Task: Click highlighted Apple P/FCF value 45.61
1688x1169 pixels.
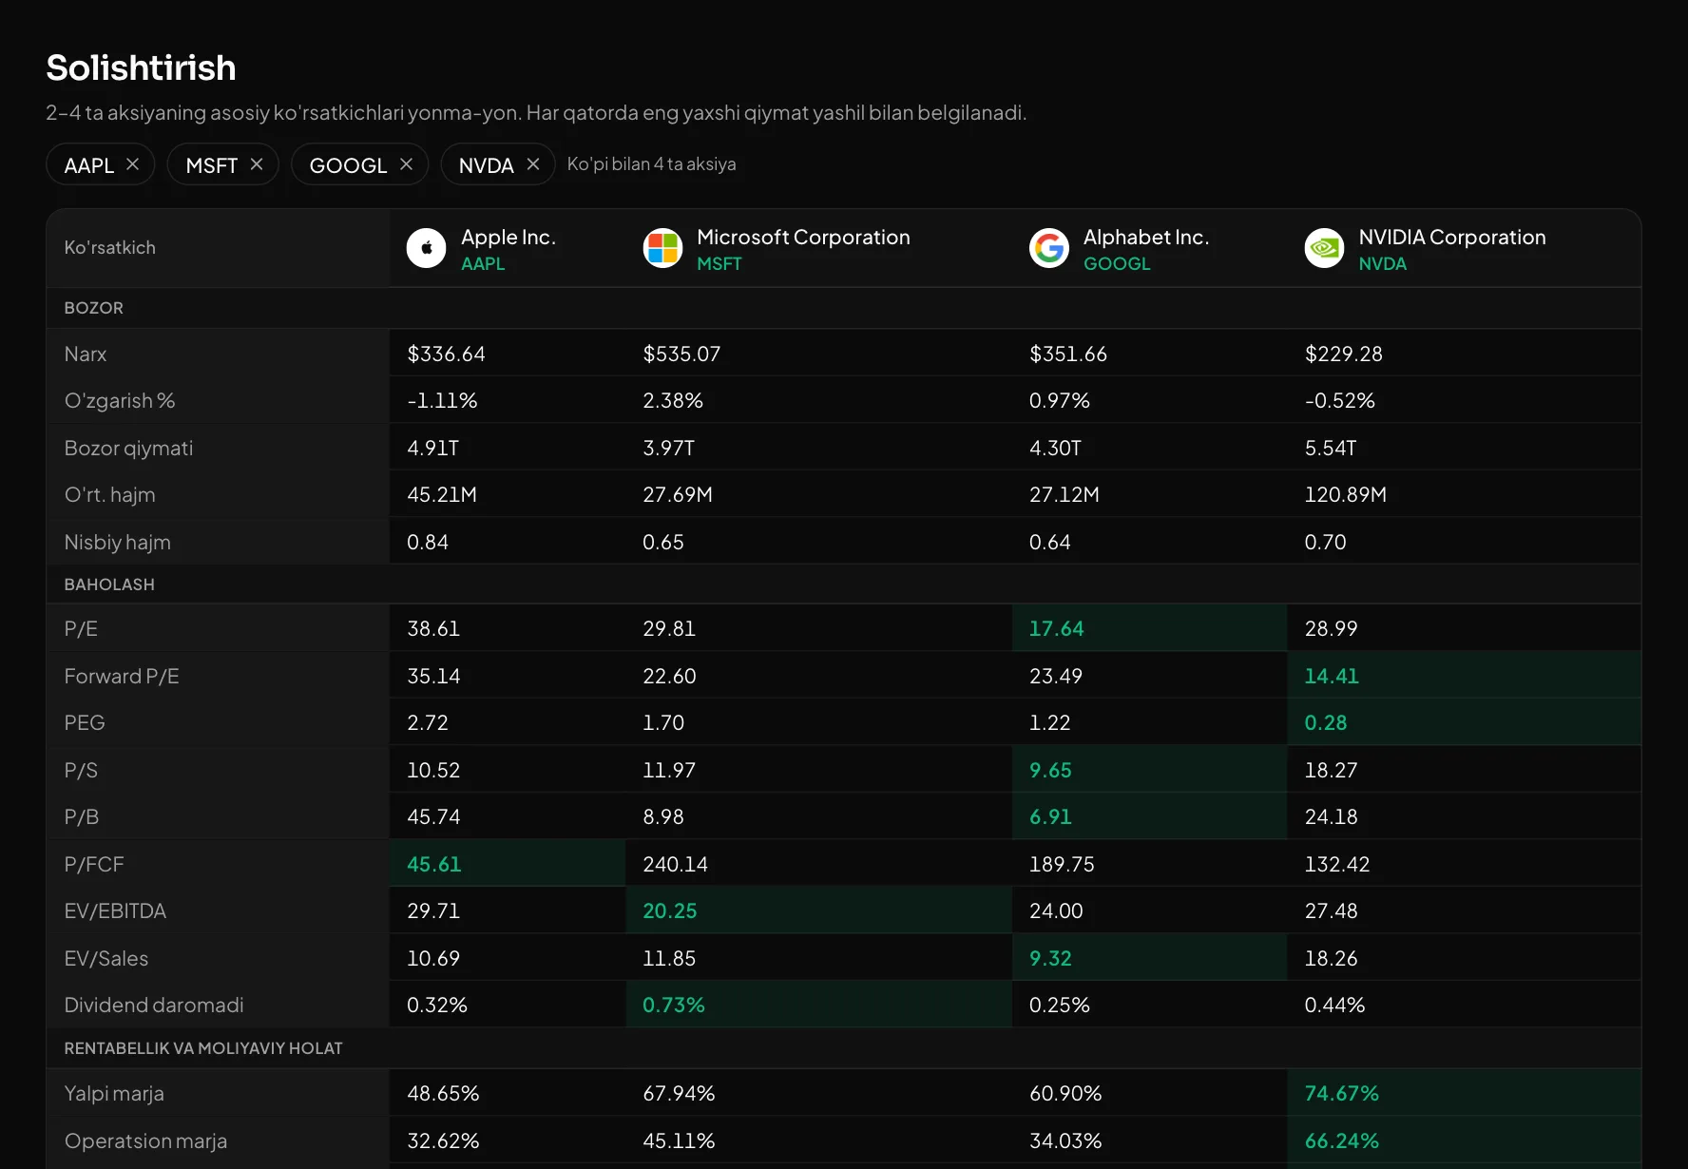Action: coord(434,864)
